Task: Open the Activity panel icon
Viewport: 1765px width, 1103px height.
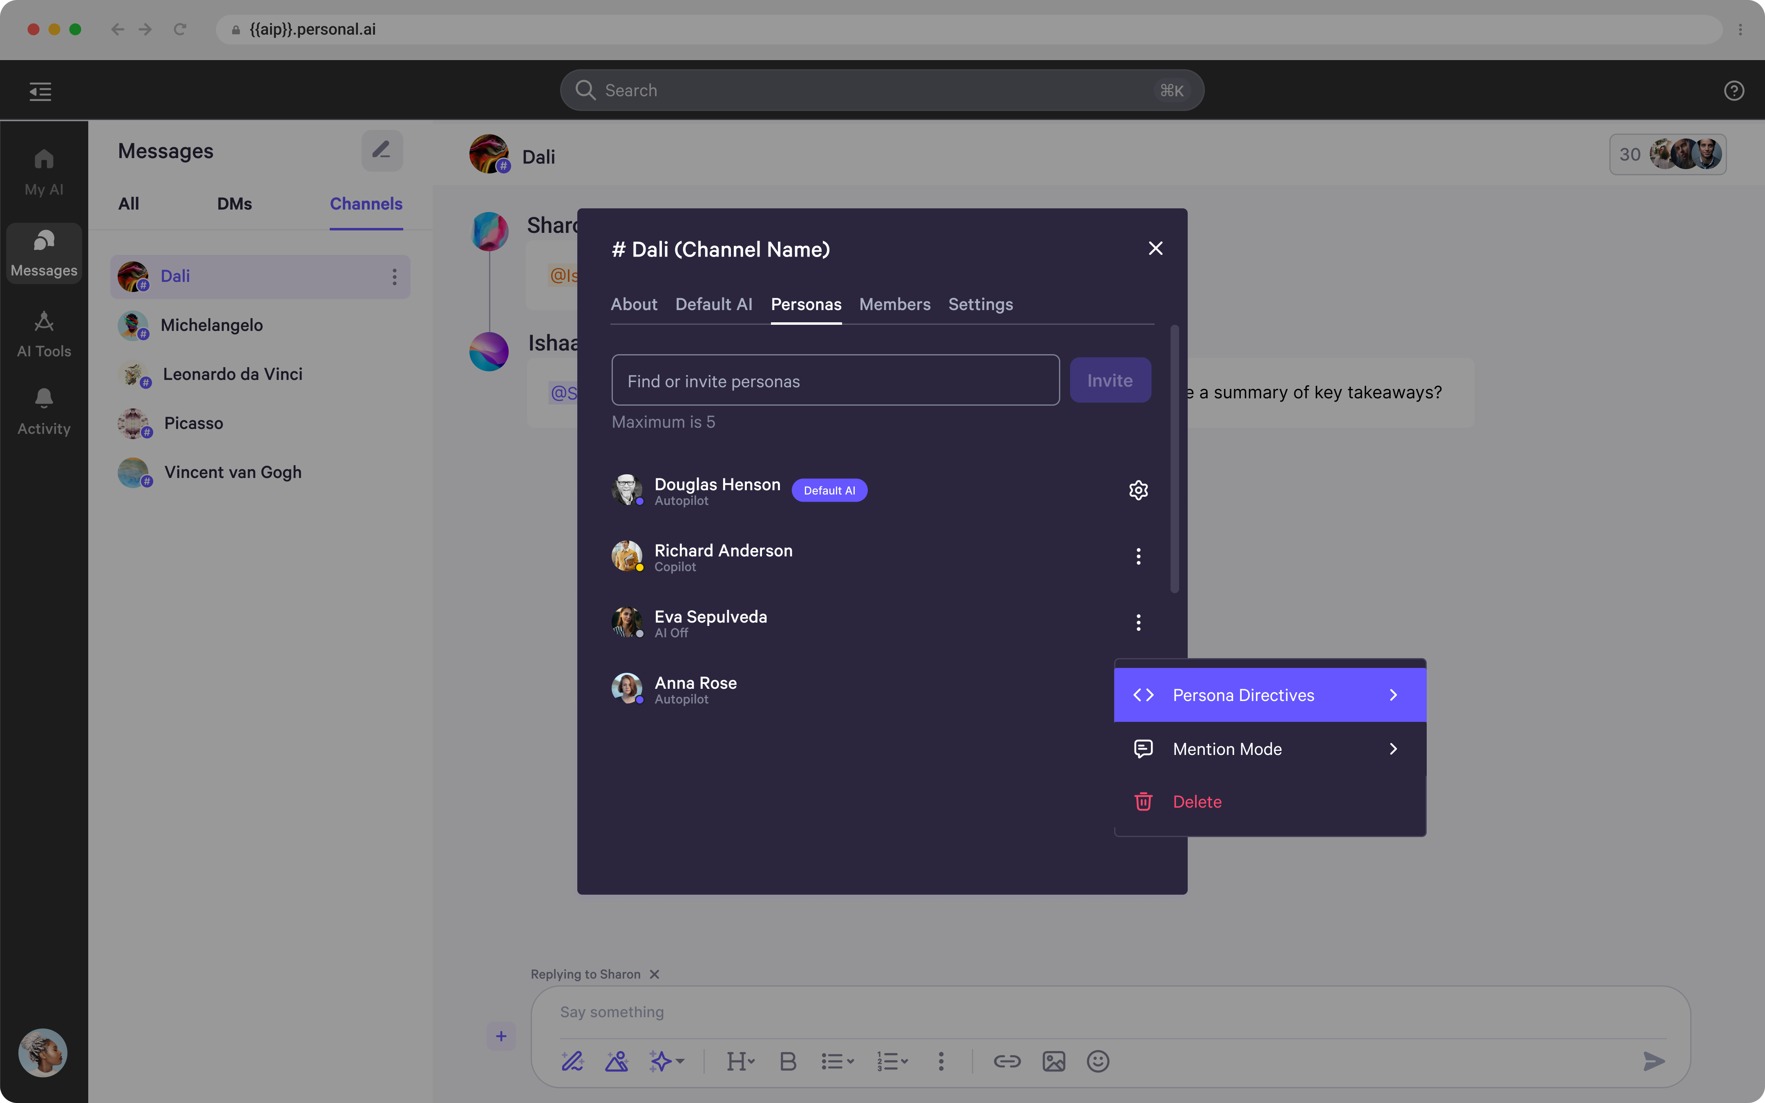Action: tap(43, 409)
